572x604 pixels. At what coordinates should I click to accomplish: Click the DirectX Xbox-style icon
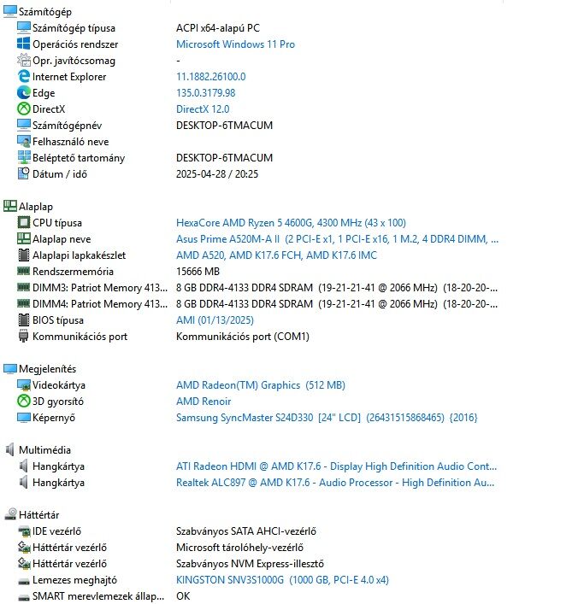(23, 109)
